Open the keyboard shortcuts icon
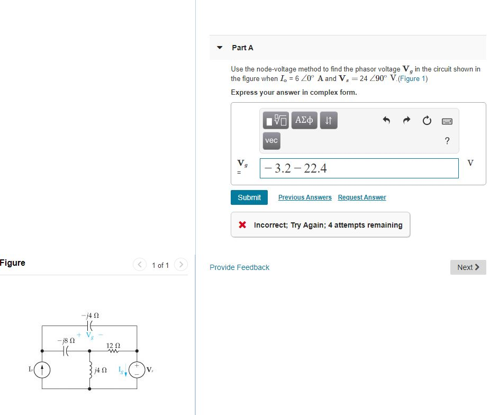The width and height of the screenshot is (490, 415). [x=447, y=121]
